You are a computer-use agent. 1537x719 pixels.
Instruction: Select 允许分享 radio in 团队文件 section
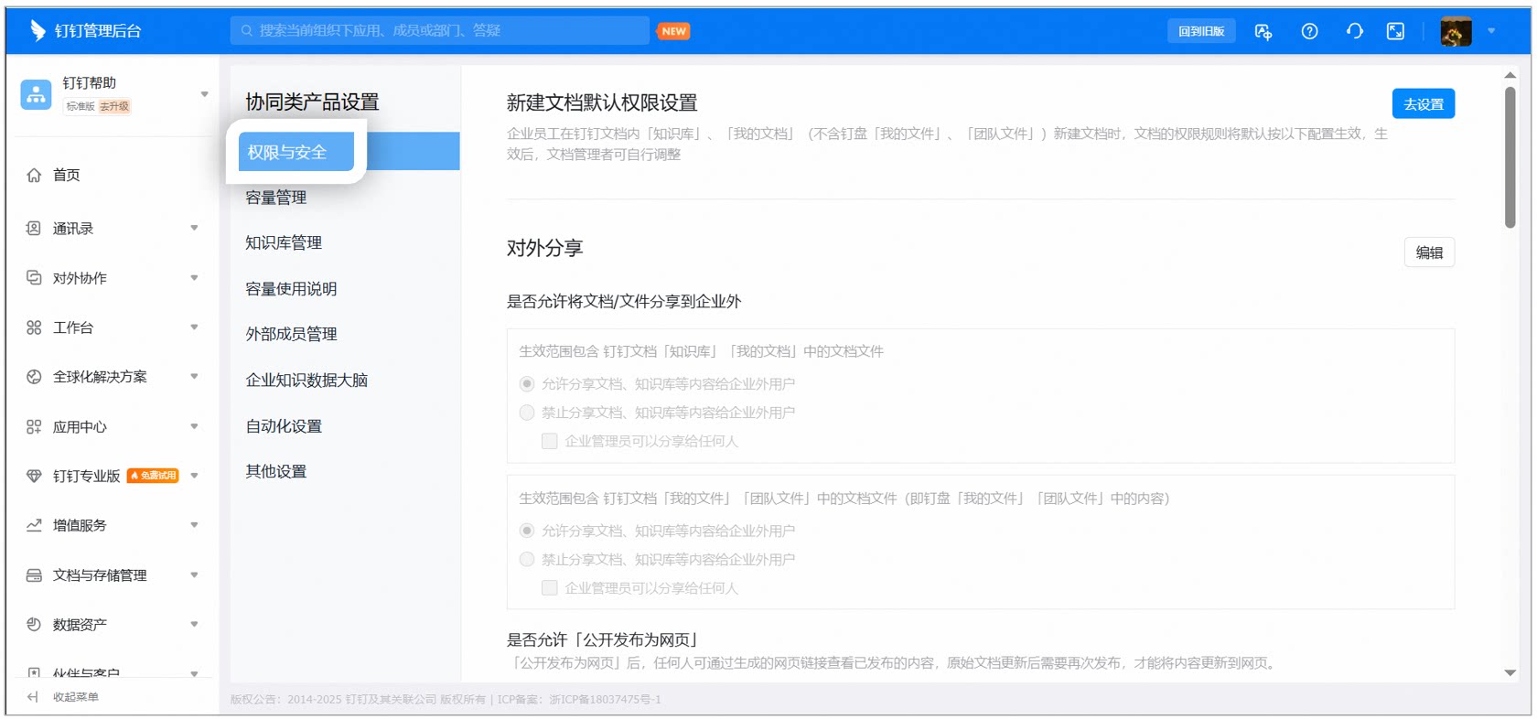coord(527,531)
